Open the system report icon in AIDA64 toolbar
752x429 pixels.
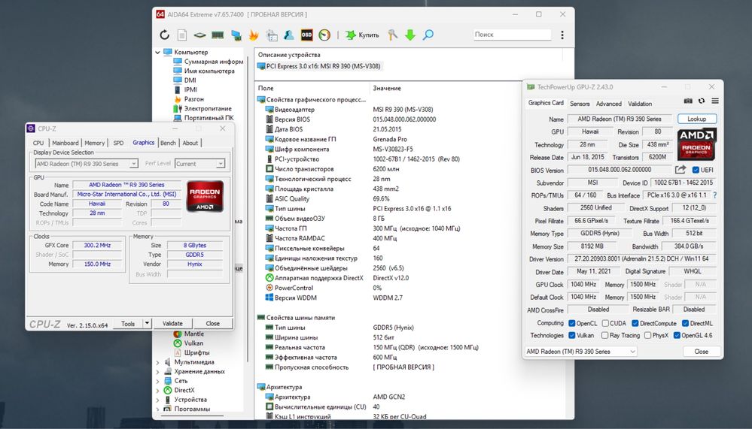click(272, 35)
